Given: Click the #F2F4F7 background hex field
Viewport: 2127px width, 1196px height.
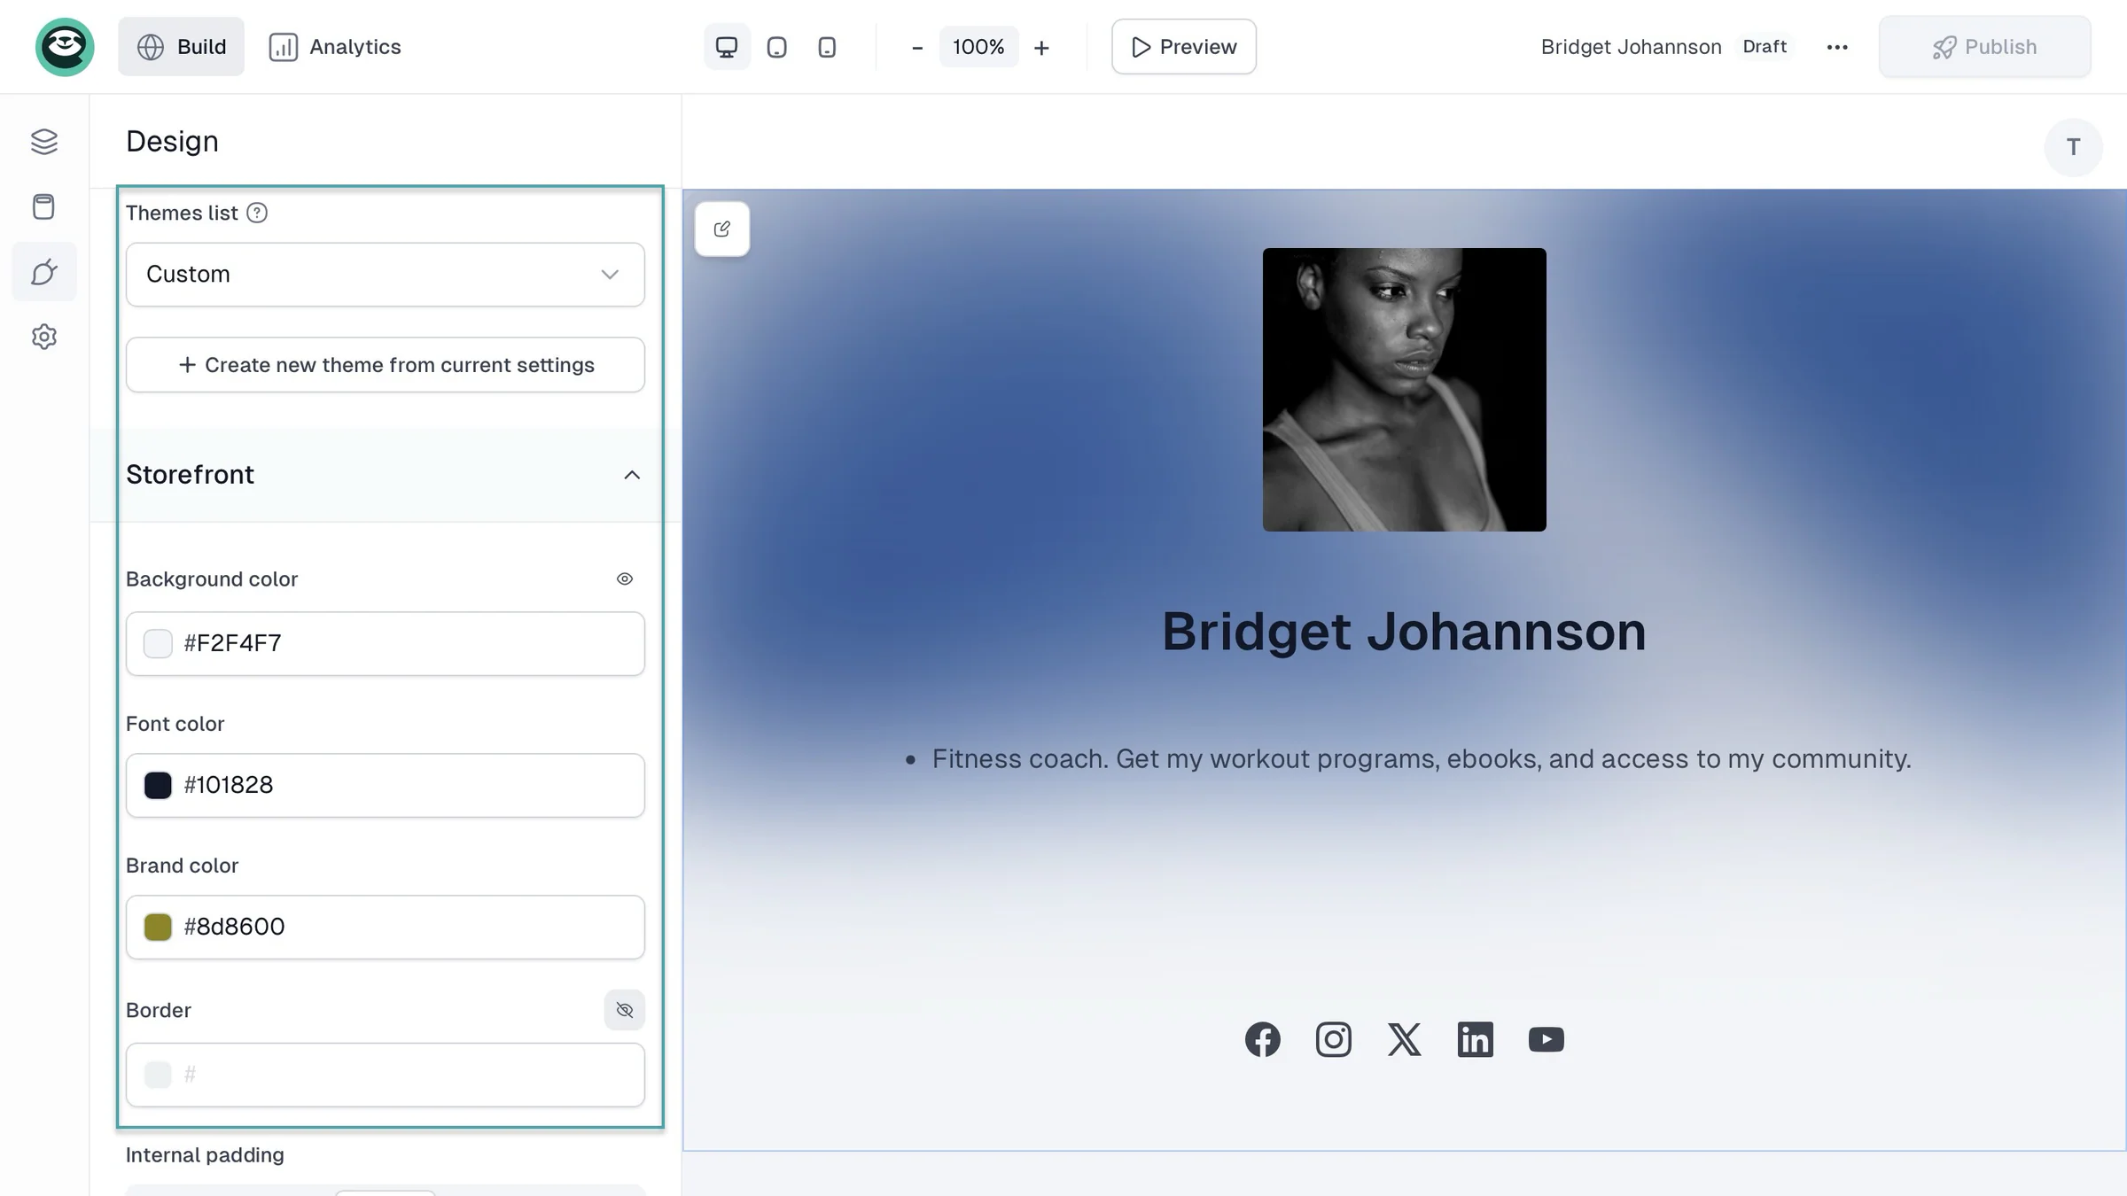Looking at the screenshot, I should (x=386, y=643).
